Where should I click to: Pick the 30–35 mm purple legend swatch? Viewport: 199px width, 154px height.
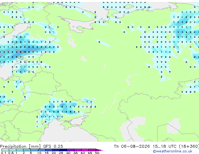pyautogui.click(x=71, y=150)
